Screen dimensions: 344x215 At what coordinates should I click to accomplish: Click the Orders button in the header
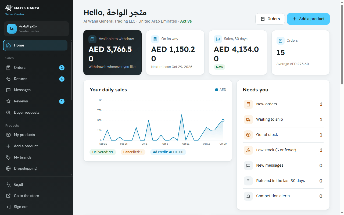click(270, 19)
